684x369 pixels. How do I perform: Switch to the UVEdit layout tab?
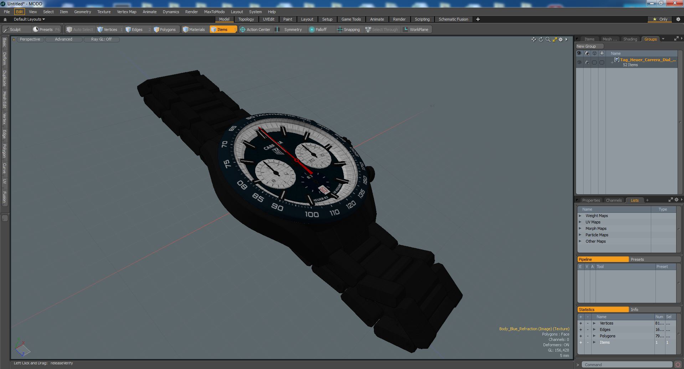268,19
